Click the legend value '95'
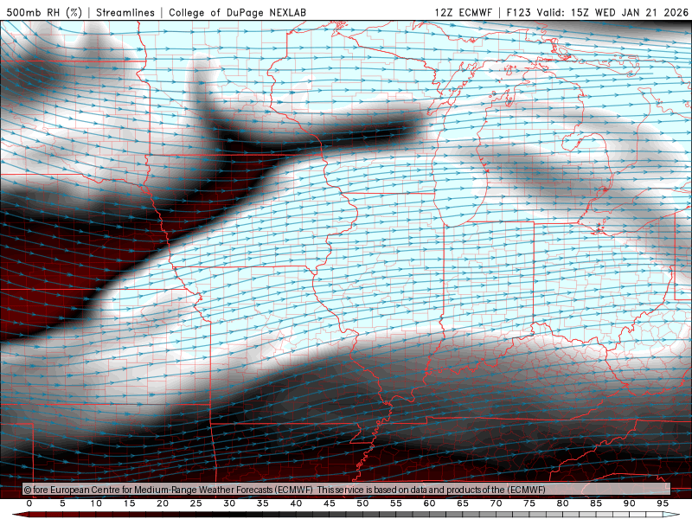Screen dimensions: 692x519 tap(663, 503)
